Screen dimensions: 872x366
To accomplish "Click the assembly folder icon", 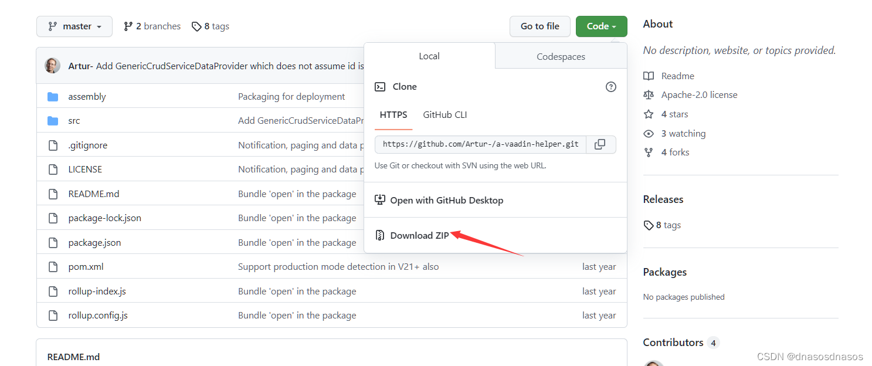I will 53,96.
